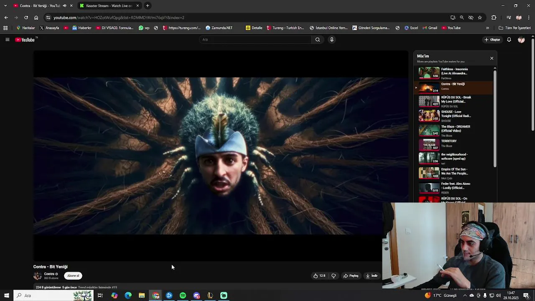
Task: Open the YouTube account avatar menu
Action: point(521,40)
